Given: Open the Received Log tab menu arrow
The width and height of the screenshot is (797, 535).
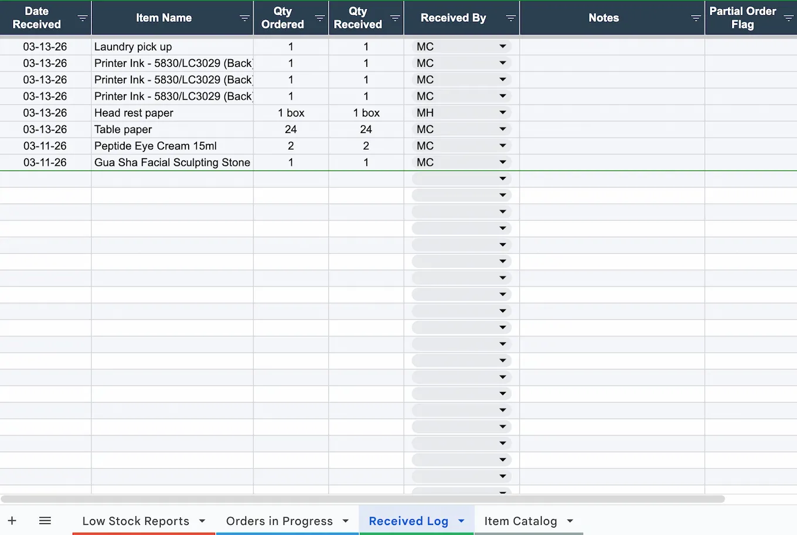Looking at the screenshot, I should (461, 520).
